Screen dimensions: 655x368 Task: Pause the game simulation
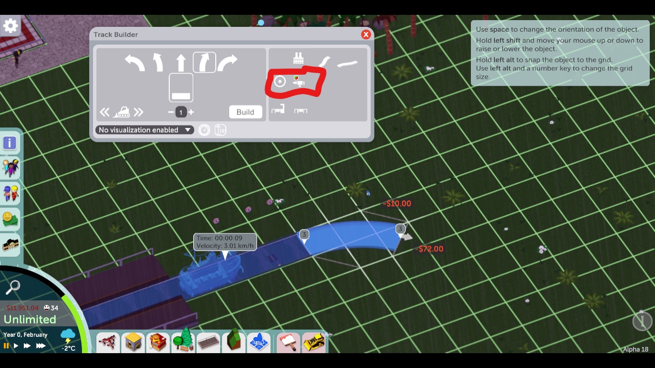[x=6, y=345]
